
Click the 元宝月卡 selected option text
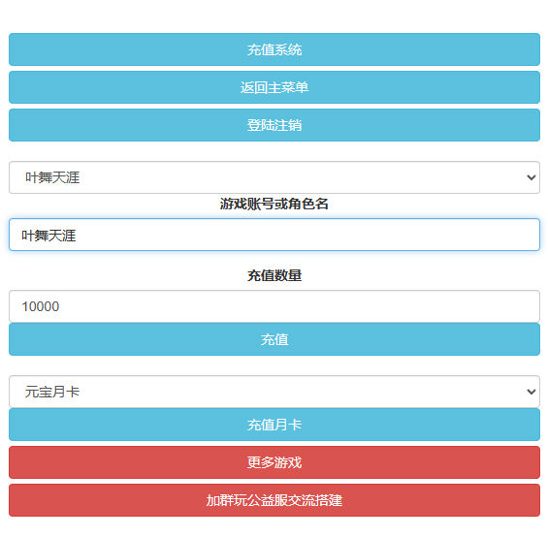pos(52,392)
